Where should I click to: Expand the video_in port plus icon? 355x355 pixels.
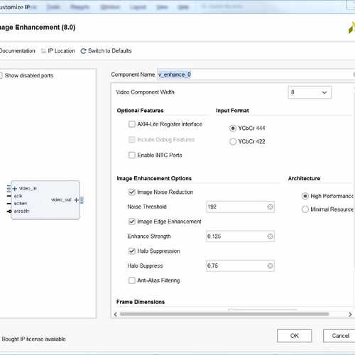pyautogui.click(x=15, y=189)
